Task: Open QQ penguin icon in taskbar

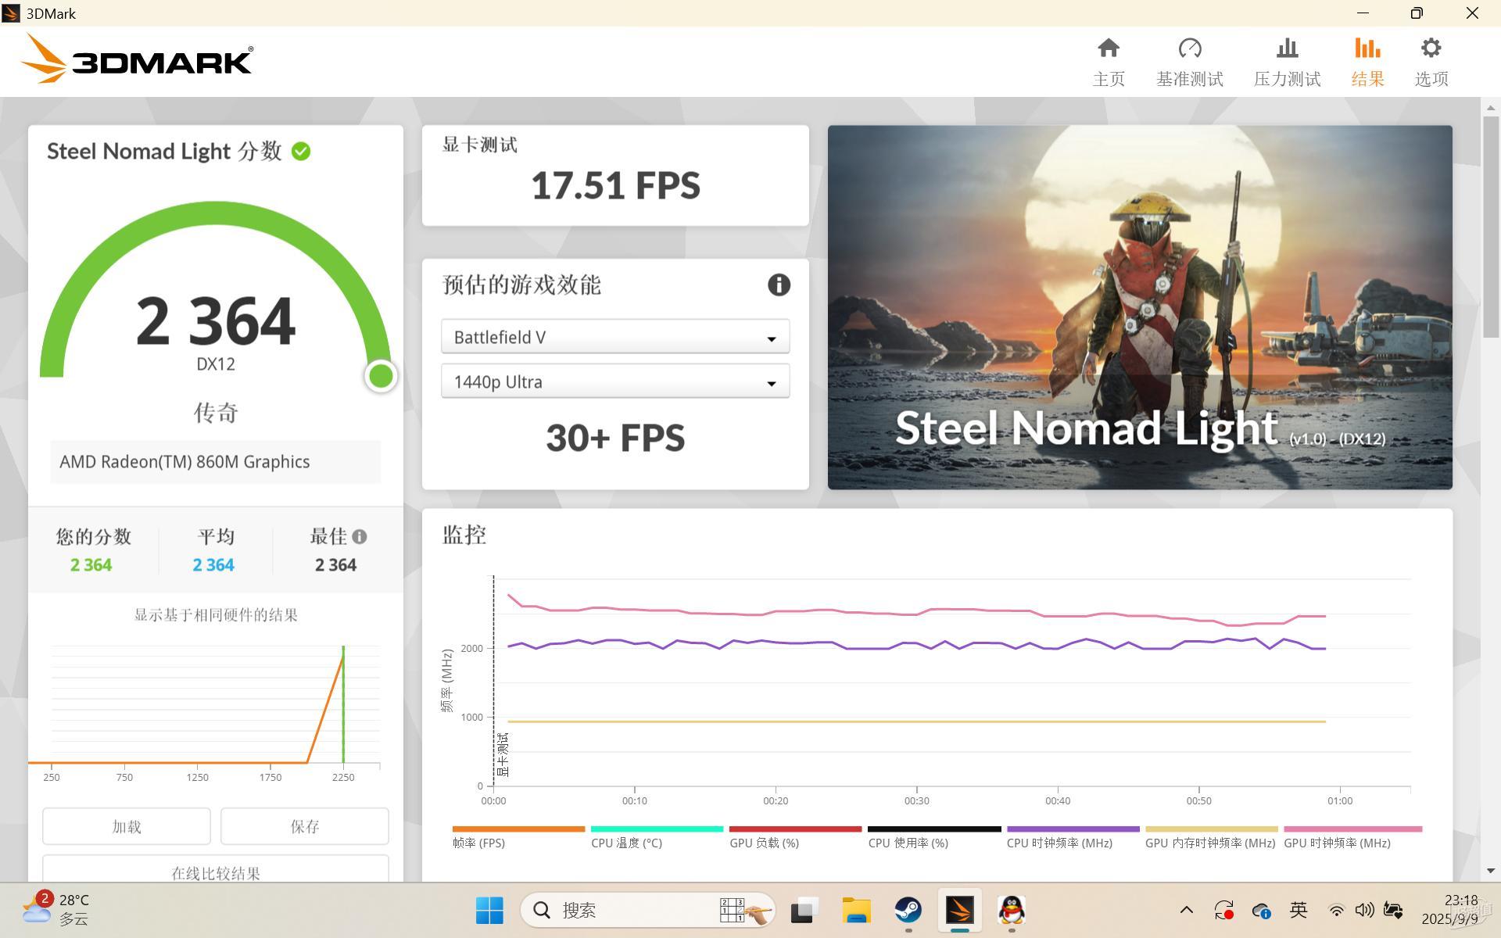Action: [x=1012, y=910]
